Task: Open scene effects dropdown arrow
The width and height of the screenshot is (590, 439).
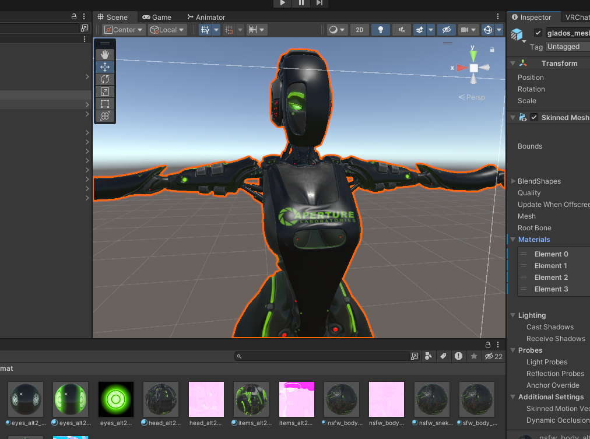Action: 431,30
